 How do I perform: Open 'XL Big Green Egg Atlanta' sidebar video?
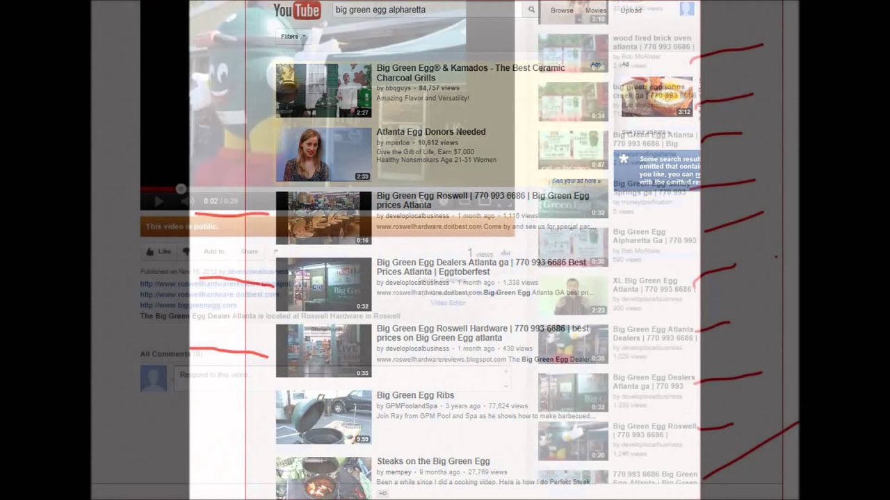[653, 285]
